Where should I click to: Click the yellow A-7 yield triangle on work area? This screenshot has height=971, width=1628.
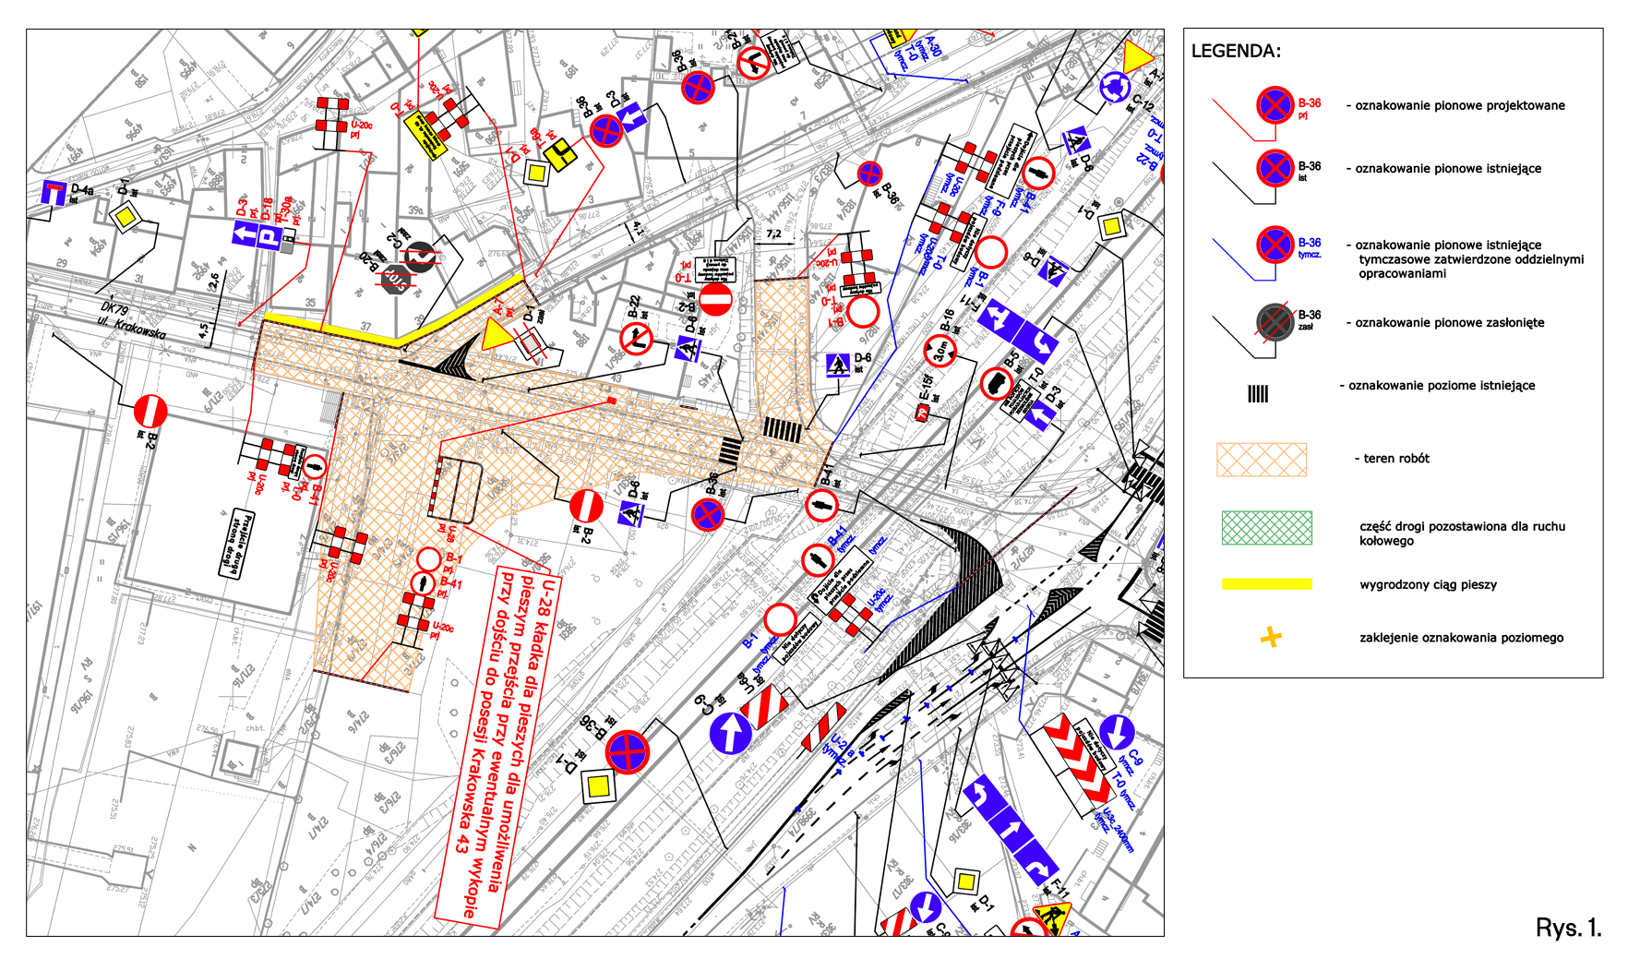tap(494, 336)
